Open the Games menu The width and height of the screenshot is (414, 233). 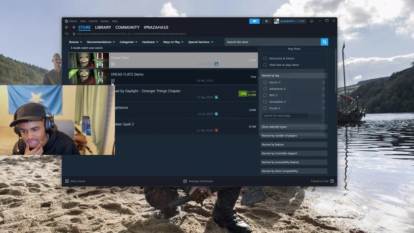(x=104, y=21)
